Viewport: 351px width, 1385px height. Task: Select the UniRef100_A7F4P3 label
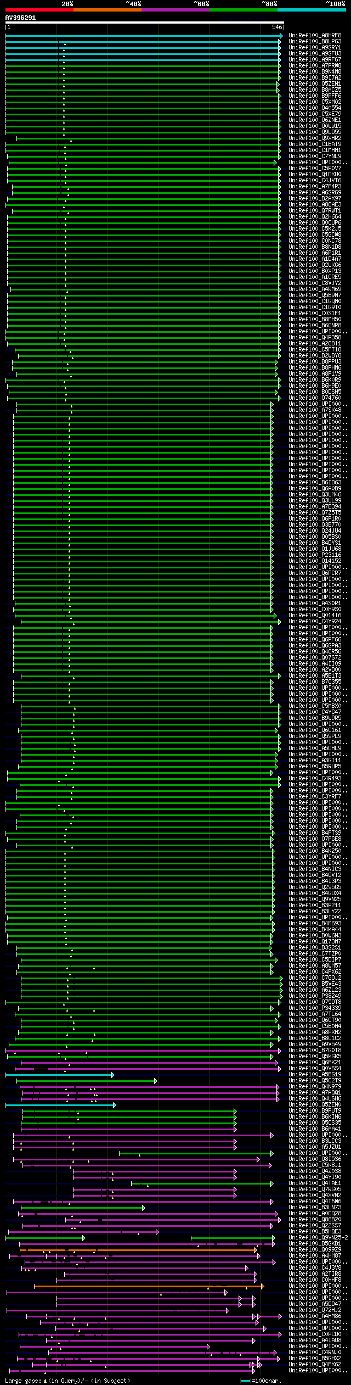pyautogui.click(x=315, y=187)
